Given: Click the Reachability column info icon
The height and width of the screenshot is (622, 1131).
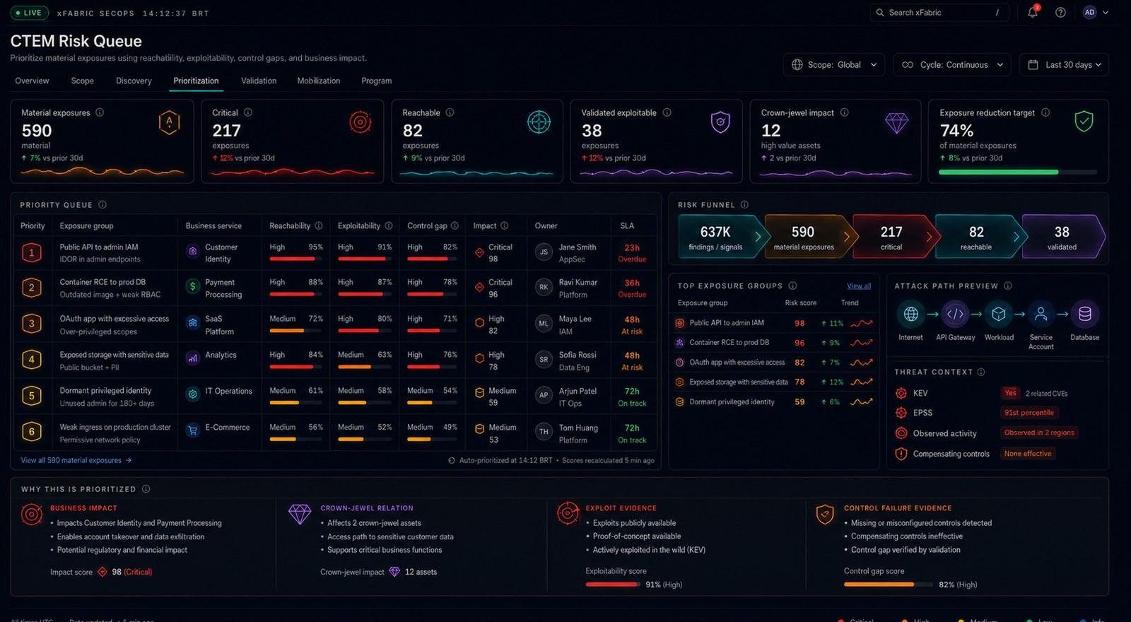Looking at the screenshot, I should [319, 225].
